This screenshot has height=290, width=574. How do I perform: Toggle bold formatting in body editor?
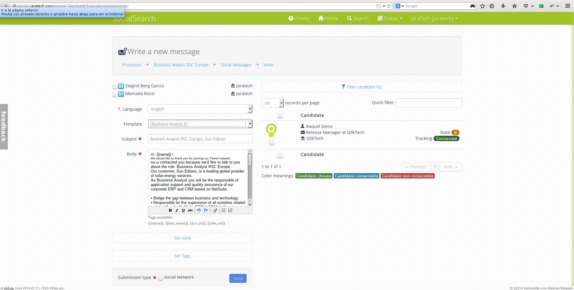[x=170, y=210]
